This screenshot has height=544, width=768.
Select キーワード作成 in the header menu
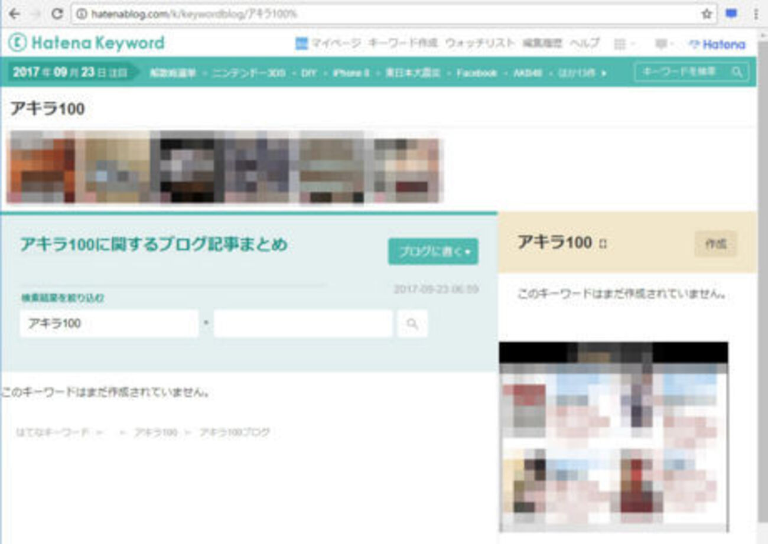coord(403,44)
